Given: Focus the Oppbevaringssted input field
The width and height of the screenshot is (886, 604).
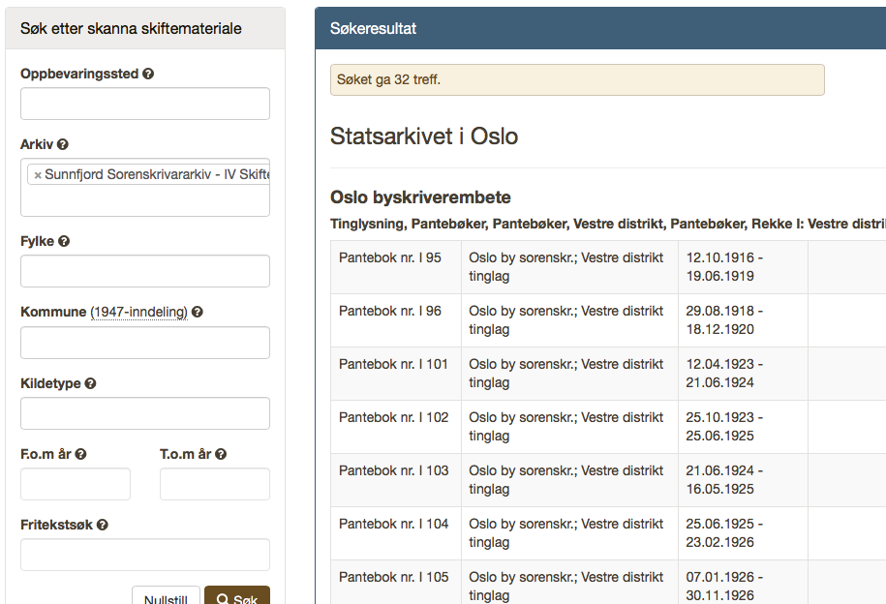Looking at the screenshot, I should point(145,104).
